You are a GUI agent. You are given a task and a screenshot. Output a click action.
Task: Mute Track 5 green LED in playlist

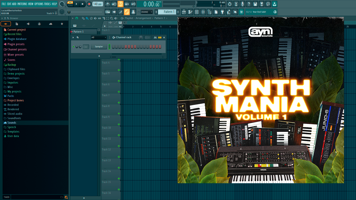[x=119, y=81]
